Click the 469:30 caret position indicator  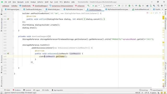(138, 93)
